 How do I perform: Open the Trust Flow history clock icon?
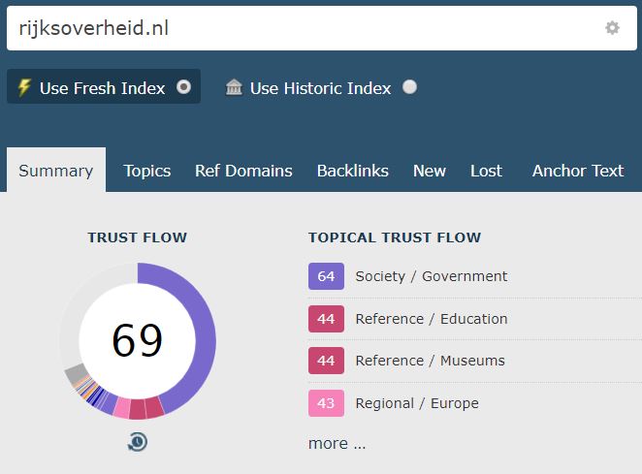tap(138, 442)
